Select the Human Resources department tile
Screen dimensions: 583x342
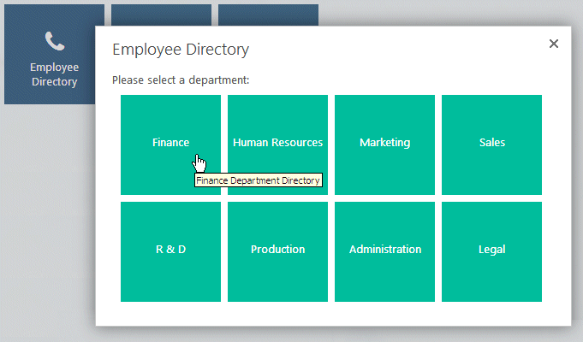[x=277, y=144]
